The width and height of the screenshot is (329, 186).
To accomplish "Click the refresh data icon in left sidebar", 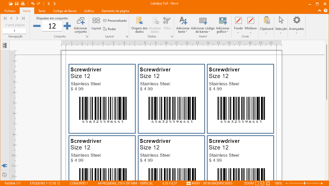I will (4, 174).
